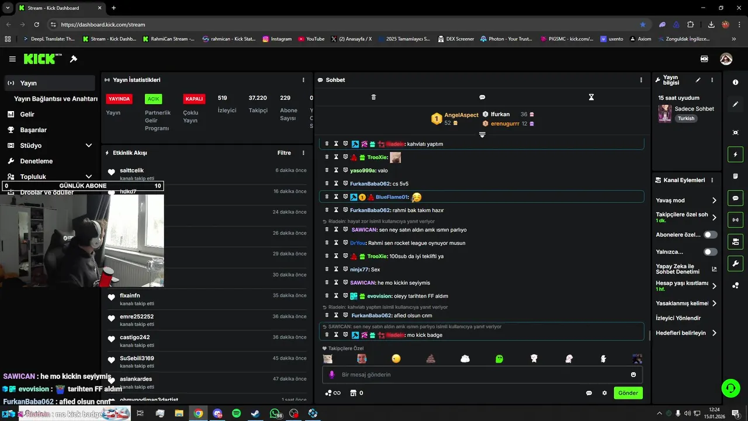Screen dimensions: 748x421
Task: Click username AngelAspect in leaderboard
Action: (x=461, y=115)
